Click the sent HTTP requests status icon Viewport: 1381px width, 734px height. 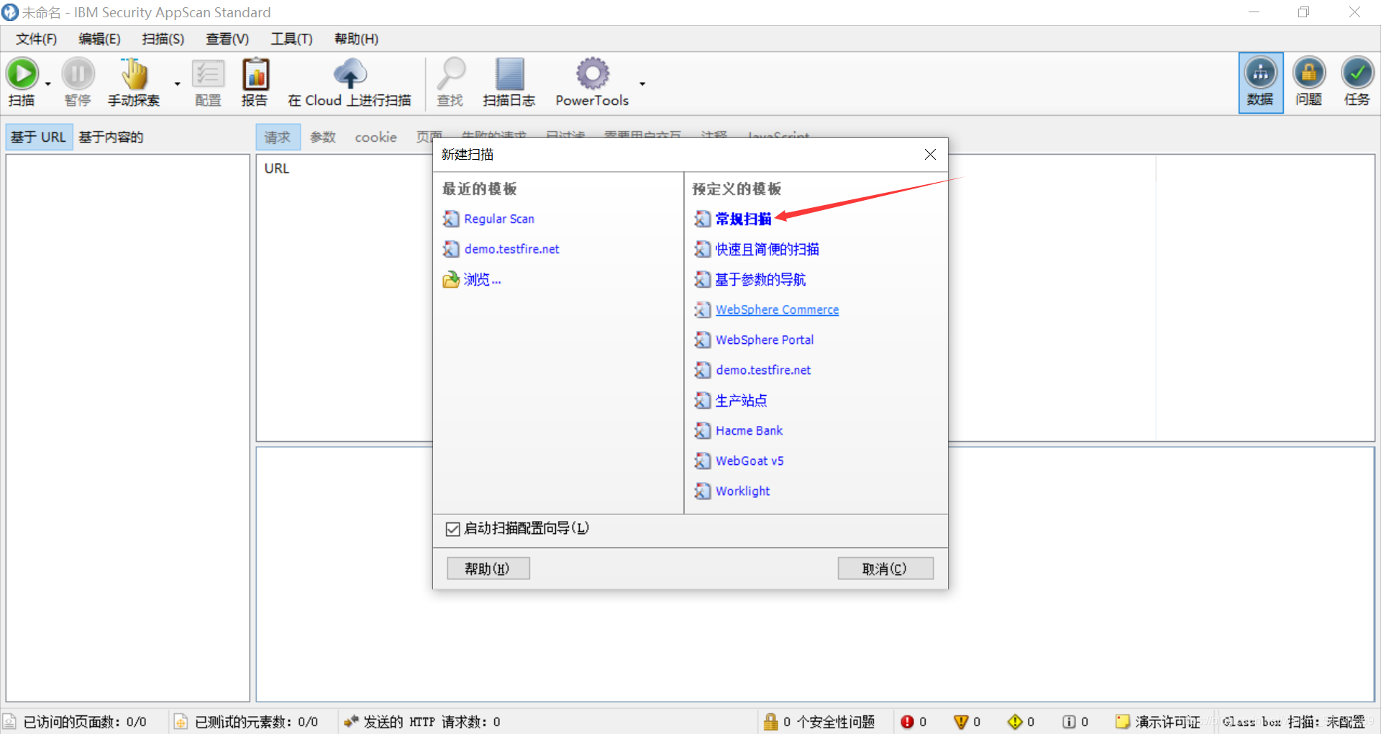point(351,721)
